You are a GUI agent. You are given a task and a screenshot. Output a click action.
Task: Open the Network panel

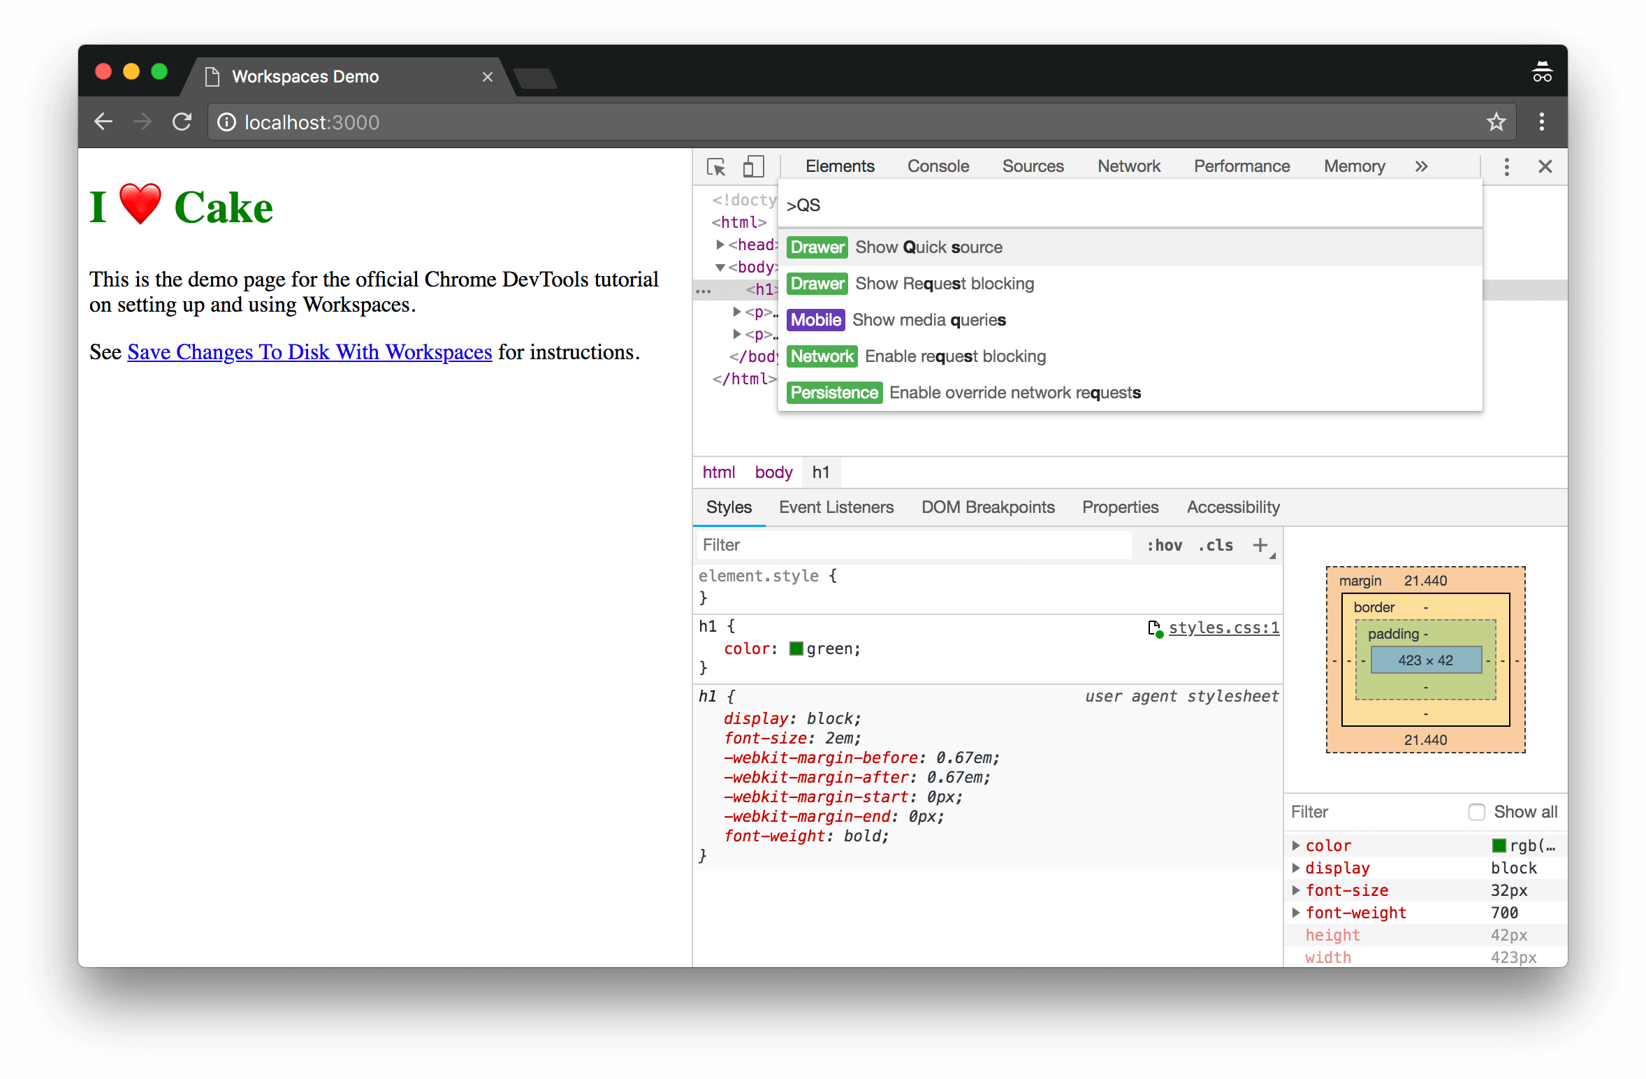[1128, 166]
